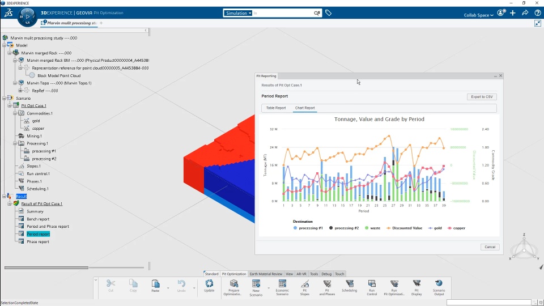Click the Undo icon
The width and height of the screenshot is (544, 306).
coord(181,284)
